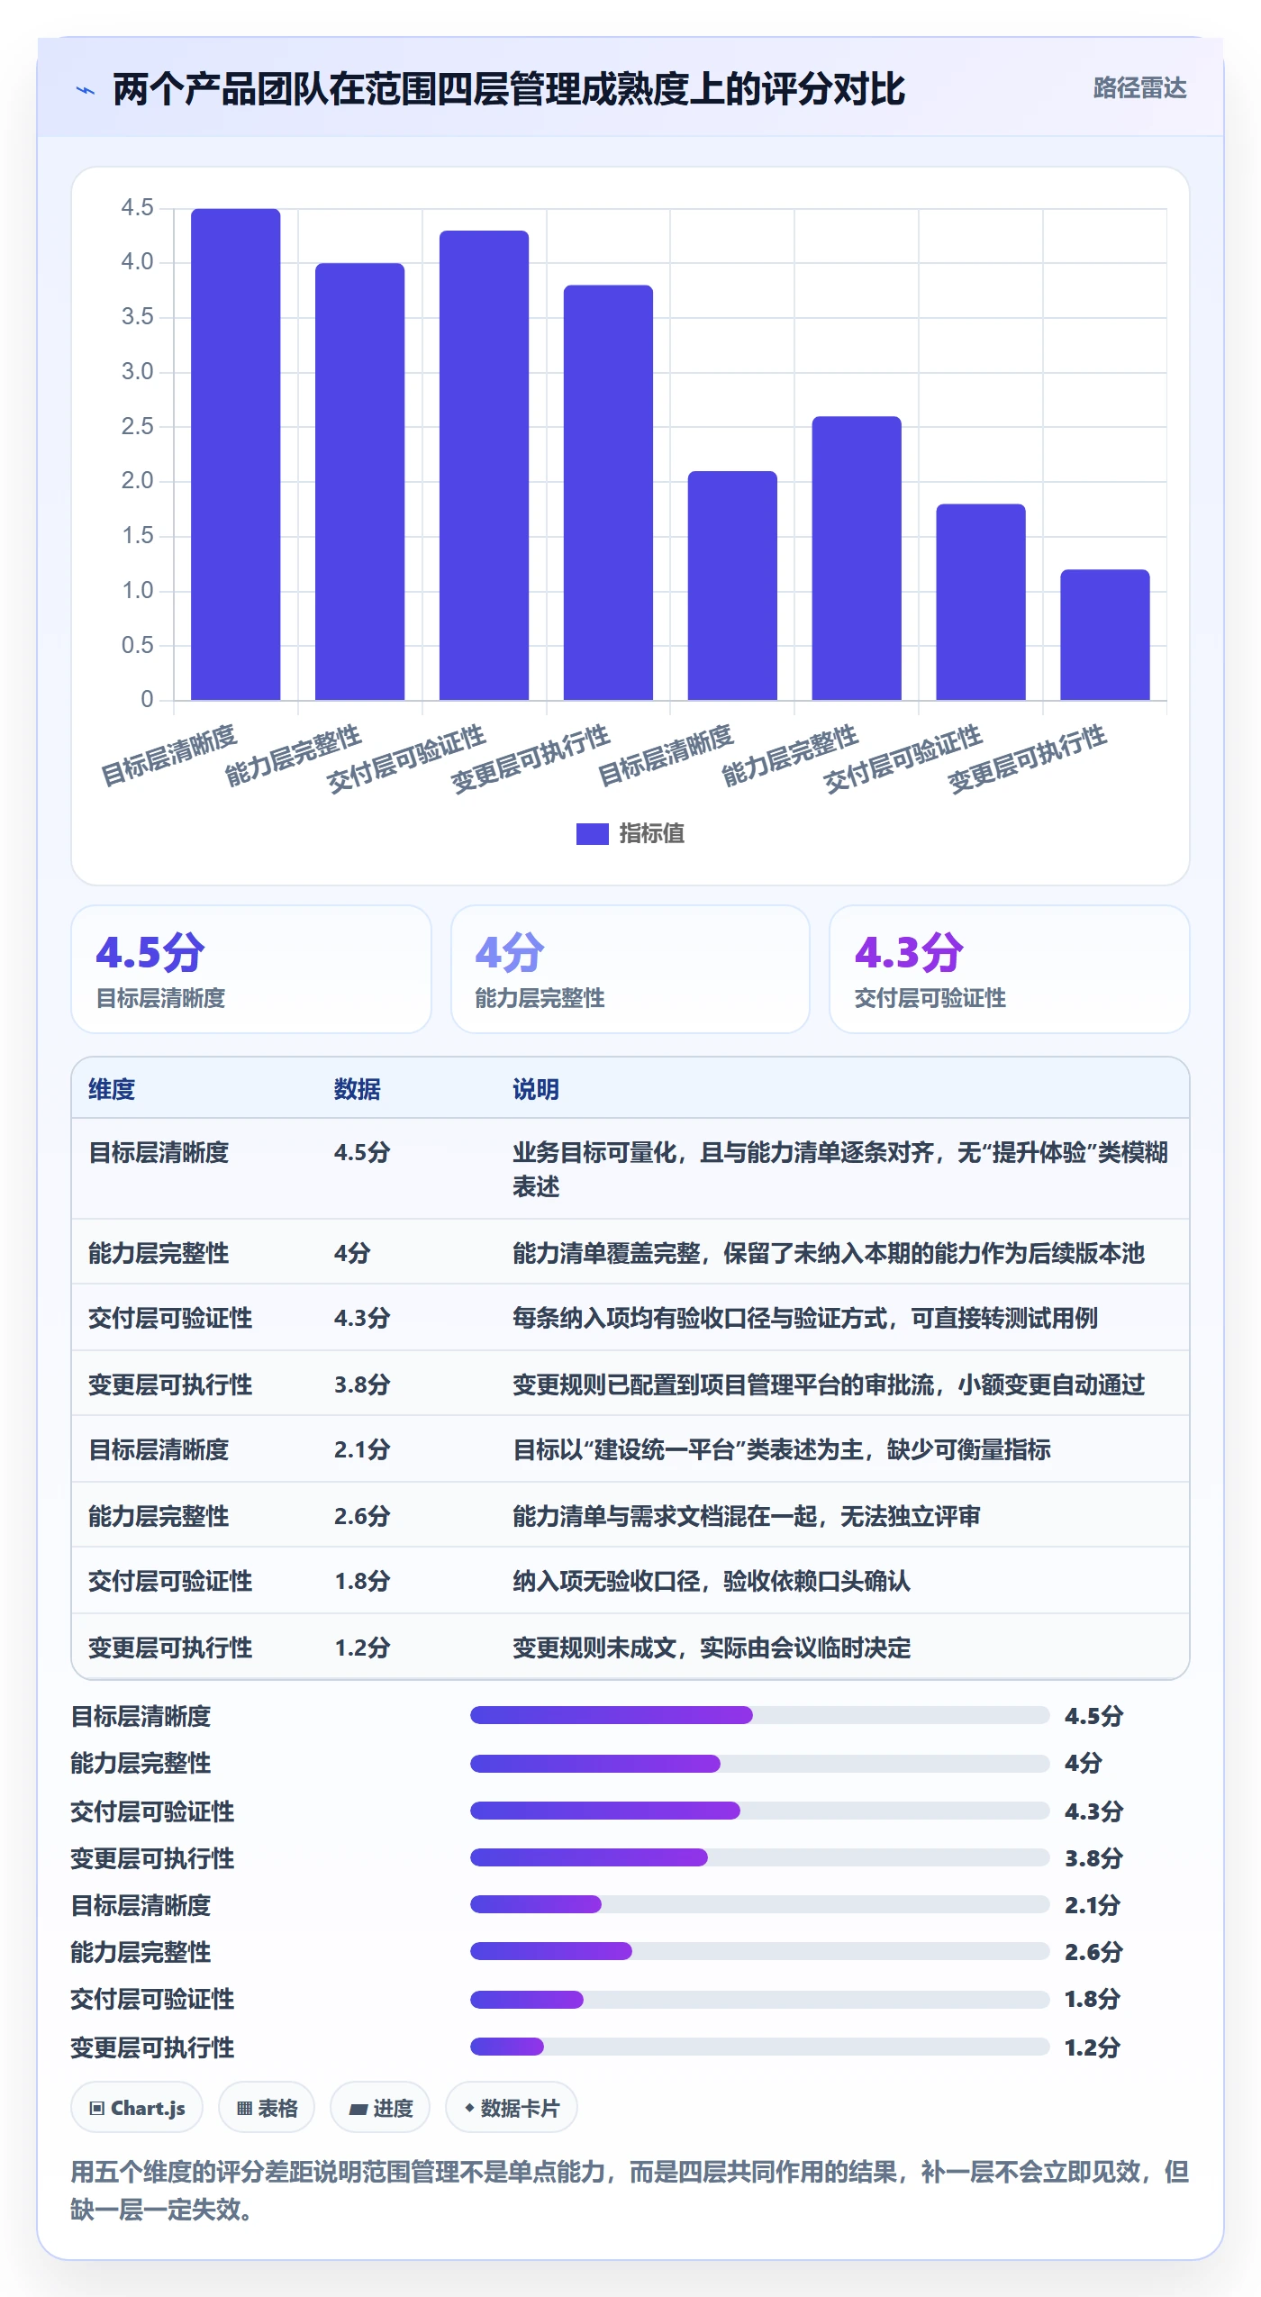The height and width of the screenshot is (2297, 1261).
Task: Click the 维度 table column header
Action: pos(112,1089)
